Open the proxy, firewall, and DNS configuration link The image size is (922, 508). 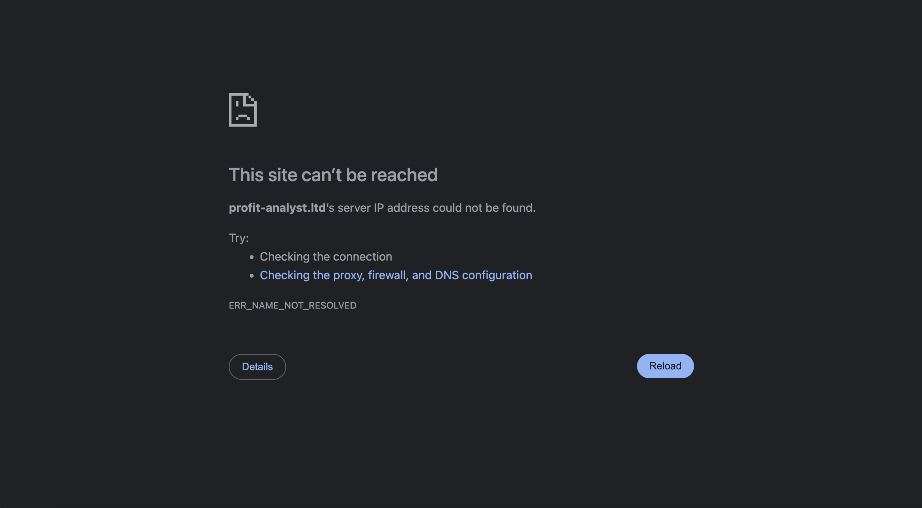click(396, 275)
